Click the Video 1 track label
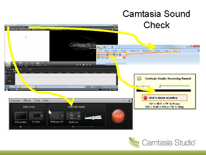 (x=10, y=75)
